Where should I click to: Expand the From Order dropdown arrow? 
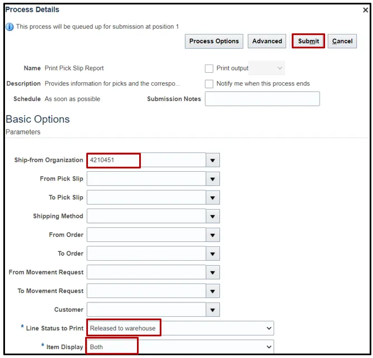point(213,235)
